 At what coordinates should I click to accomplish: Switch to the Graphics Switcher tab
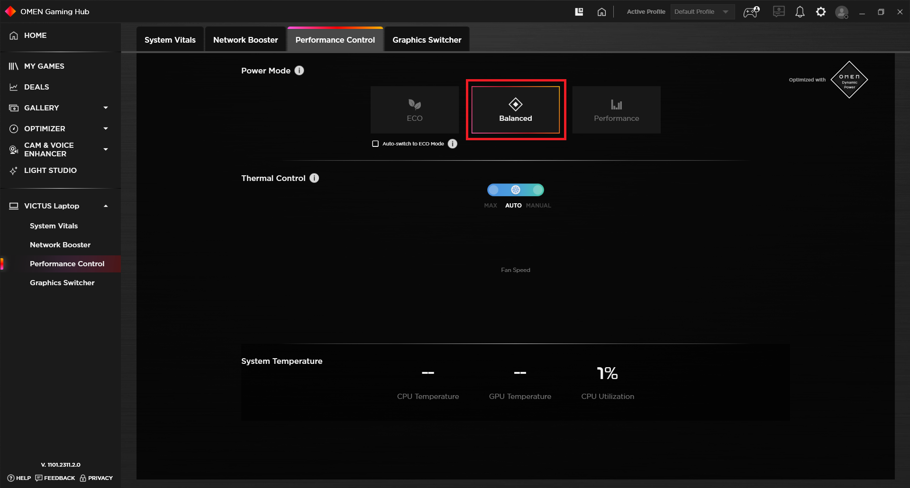(x=427, y=40)
